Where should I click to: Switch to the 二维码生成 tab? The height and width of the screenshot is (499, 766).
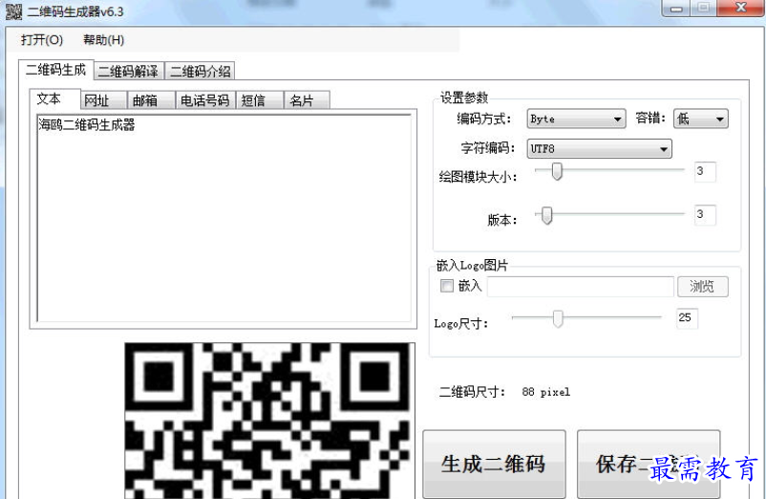coord(55,70)
